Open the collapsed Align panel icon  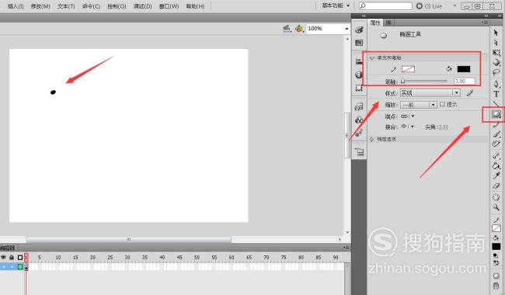tap(360, 61)
